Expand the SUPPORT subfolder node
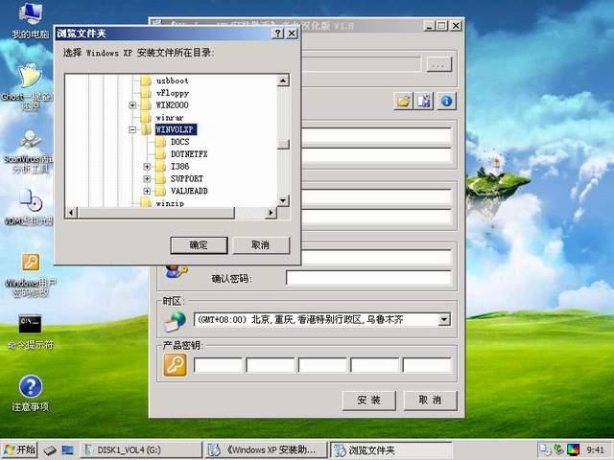Image resolution: width=614 pixels, height=460 pixels. coord(147,179)
